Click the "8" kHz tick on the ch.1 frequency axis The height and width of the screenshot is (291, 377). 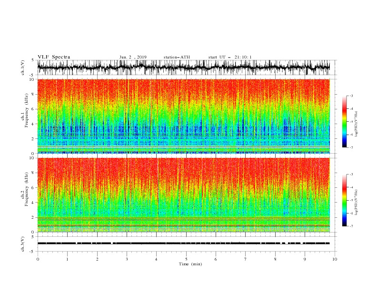tap(33, 94)
